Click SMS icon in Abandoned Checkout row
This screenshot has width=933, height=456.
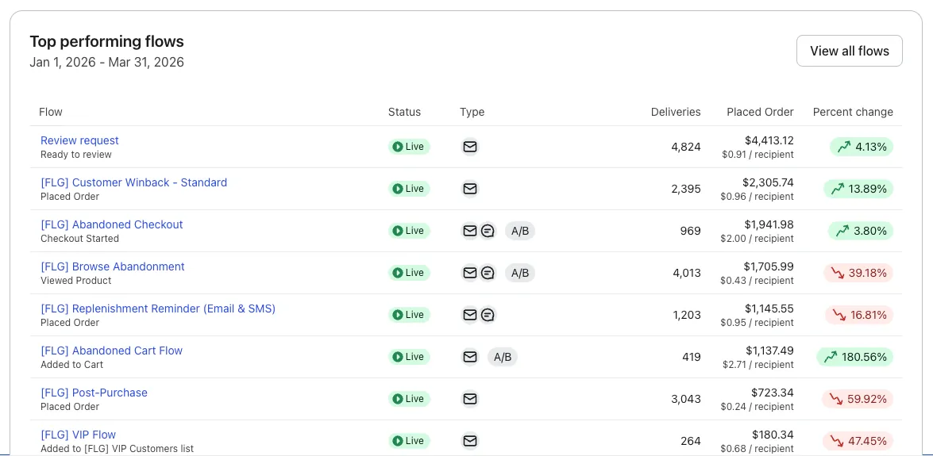[488, 231]
